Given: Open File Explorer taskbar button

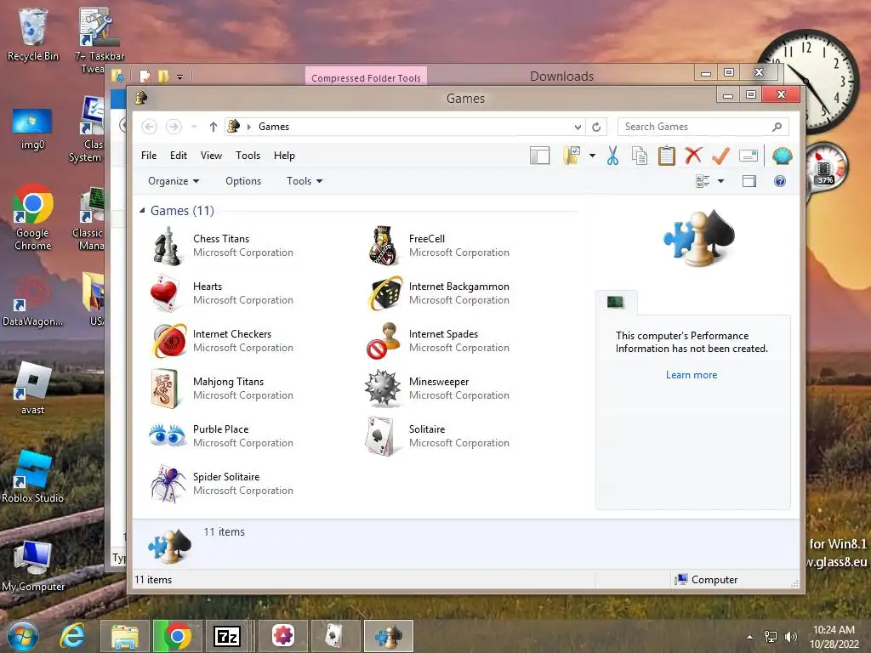Looking at the screenshot, I should click(125, 636).
